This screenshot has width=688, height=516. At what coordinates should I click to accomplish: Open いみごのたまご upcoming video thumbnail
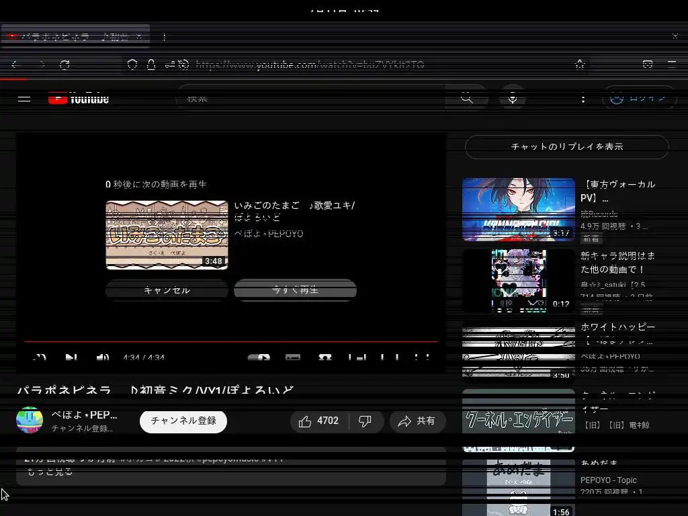click(x=167, y=234)
